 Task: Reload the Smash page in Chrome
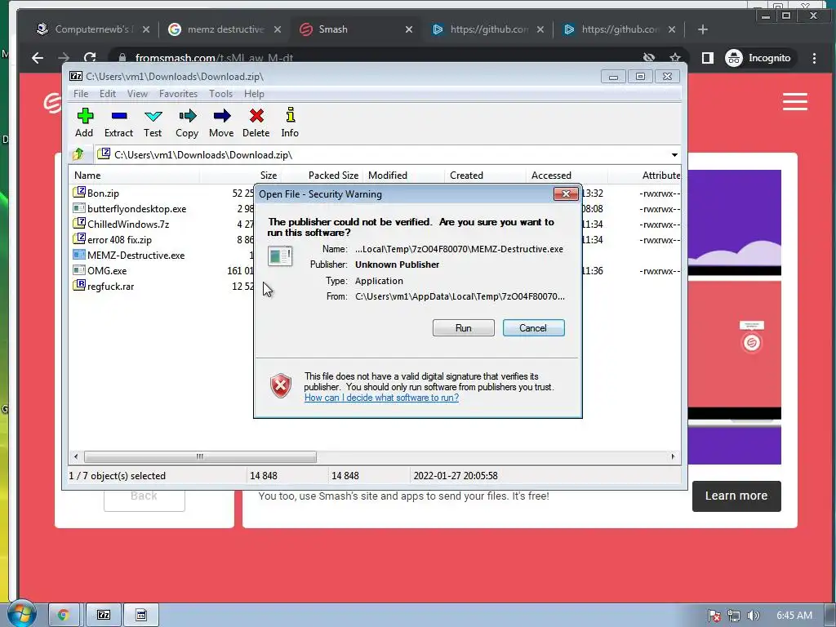[x=90, y=58]
